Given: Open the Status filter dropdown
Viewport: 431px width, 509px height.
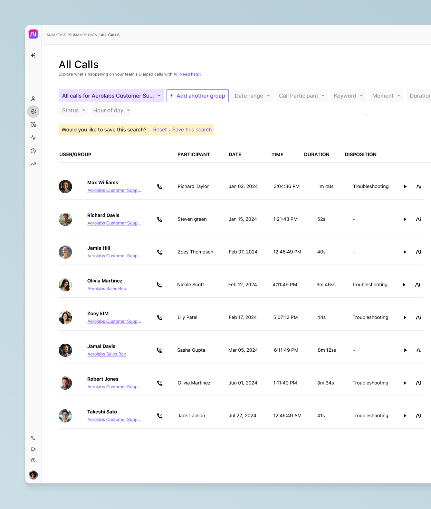Looking at the screenshot, I should (x=74, y=110).
